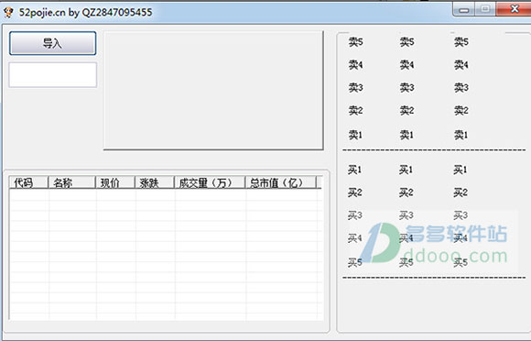This screenshot has height=341, width=531.
Task: Sort by the 现价 column header
Action: pyautogui.click(x=115, y=182)
